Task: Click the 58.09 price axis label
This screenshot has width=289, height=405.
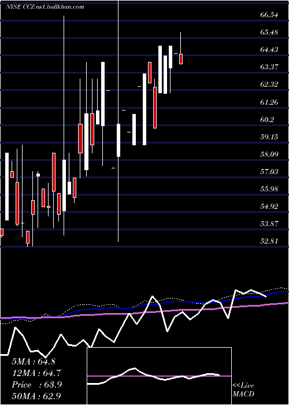Action: coord(269,154)
